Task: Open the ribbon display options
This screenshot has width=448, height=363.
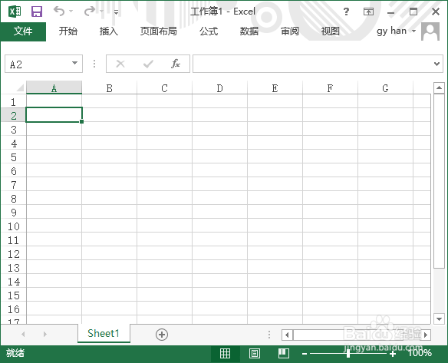Action: [368, 12]
